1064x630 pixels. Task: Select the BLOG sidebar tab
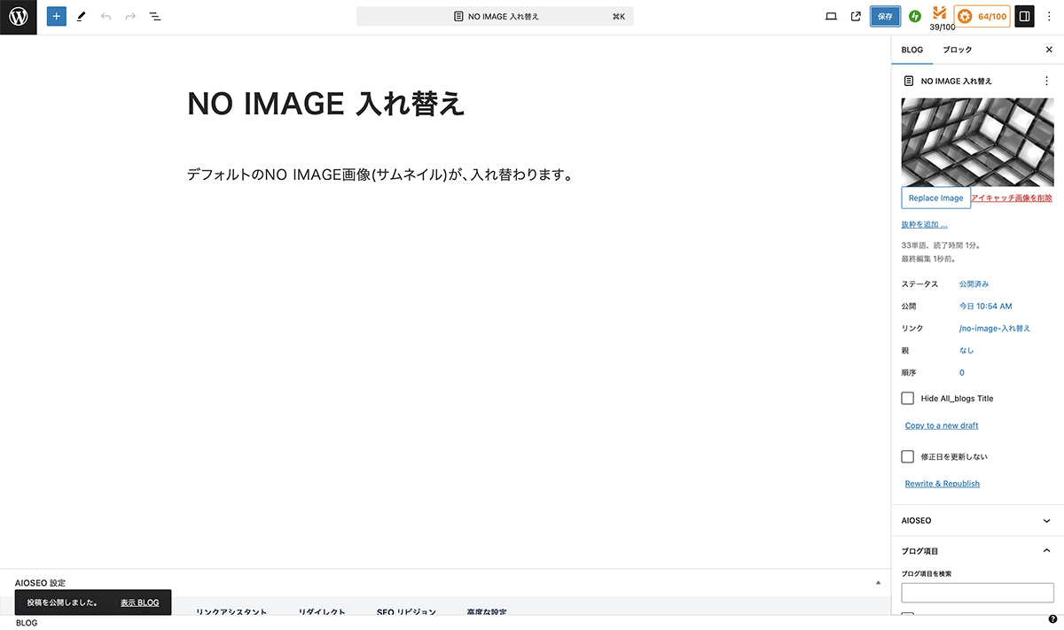tap(912, 50)
